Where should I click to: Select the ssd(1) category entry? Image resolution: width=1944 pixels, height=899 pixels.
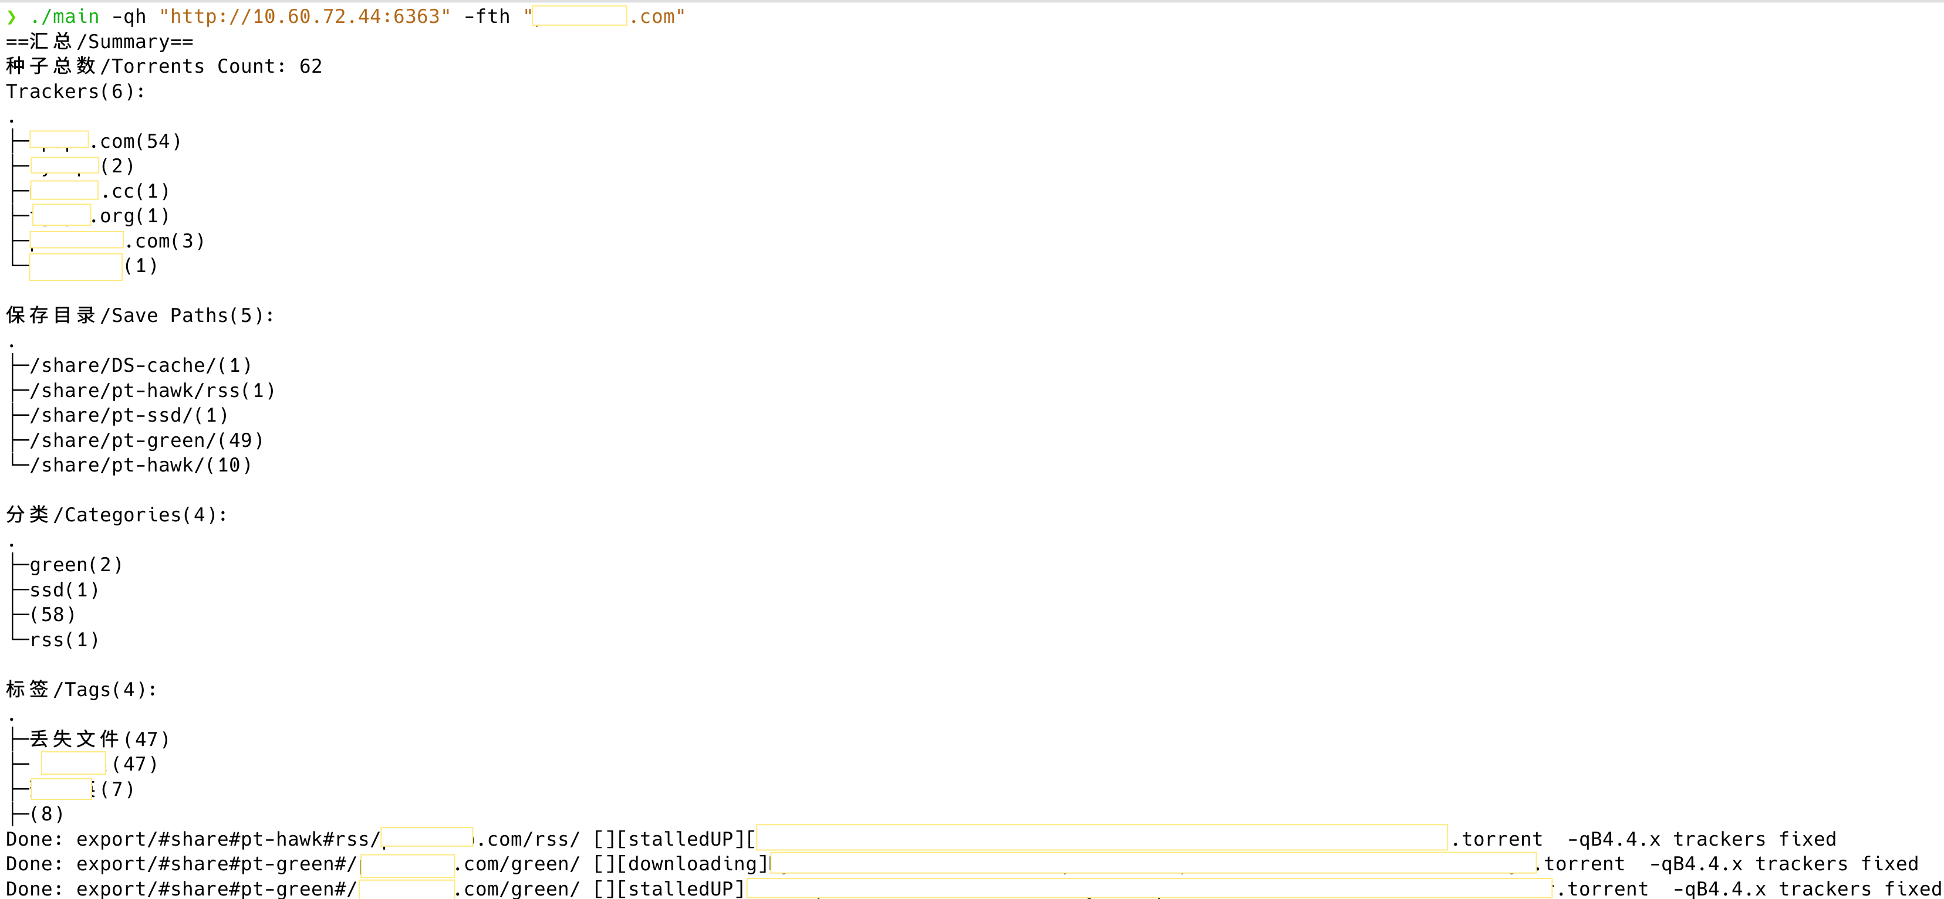(64, 589)
